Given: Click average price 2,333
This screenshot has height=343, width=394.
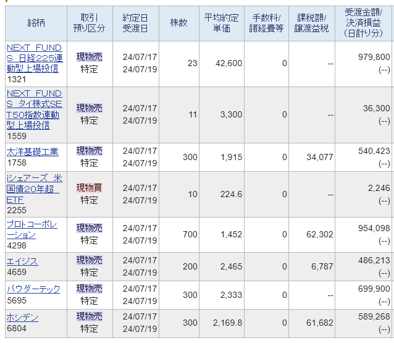Looking at the screenshot, I should pyautogui.click(x=231, y=295).
